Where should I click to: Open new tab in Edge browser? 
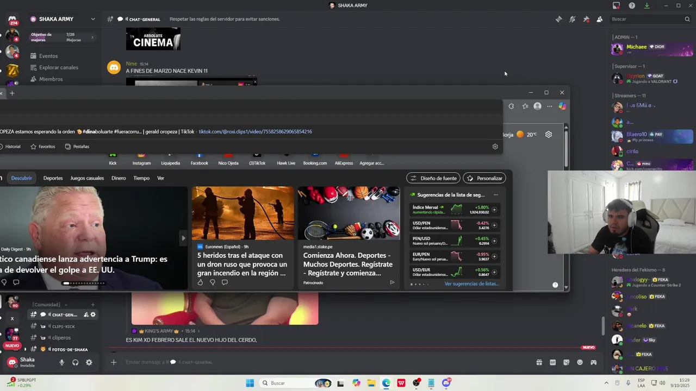(x=12, y=93)
